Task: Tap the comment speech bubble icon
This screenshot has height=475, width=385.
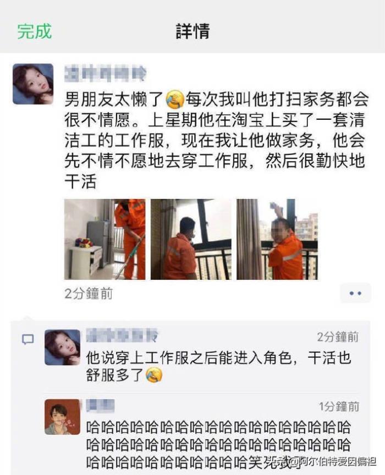Action: click(28, 339)
